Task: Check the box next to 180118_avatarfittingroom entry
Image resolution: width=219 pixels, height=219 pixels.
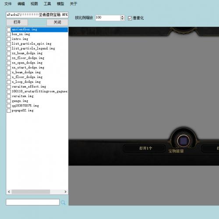Action: [x=9, y=92]
